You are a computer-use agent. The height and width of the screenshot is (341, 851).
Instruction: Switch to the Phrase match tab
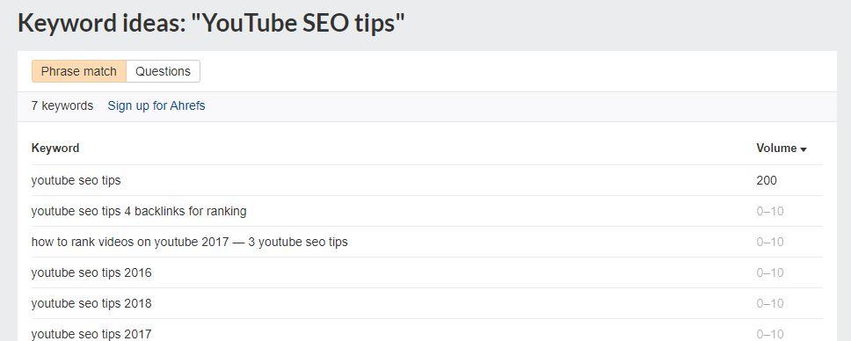click(x=79, y=71)
